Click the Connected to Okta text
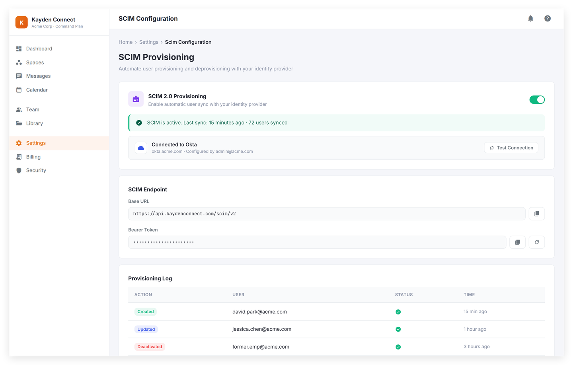The image size is (573, 365). [174, 144]
